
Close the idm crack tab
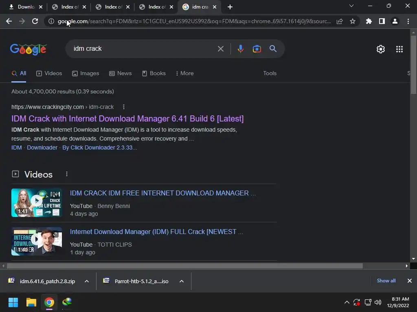215,7
